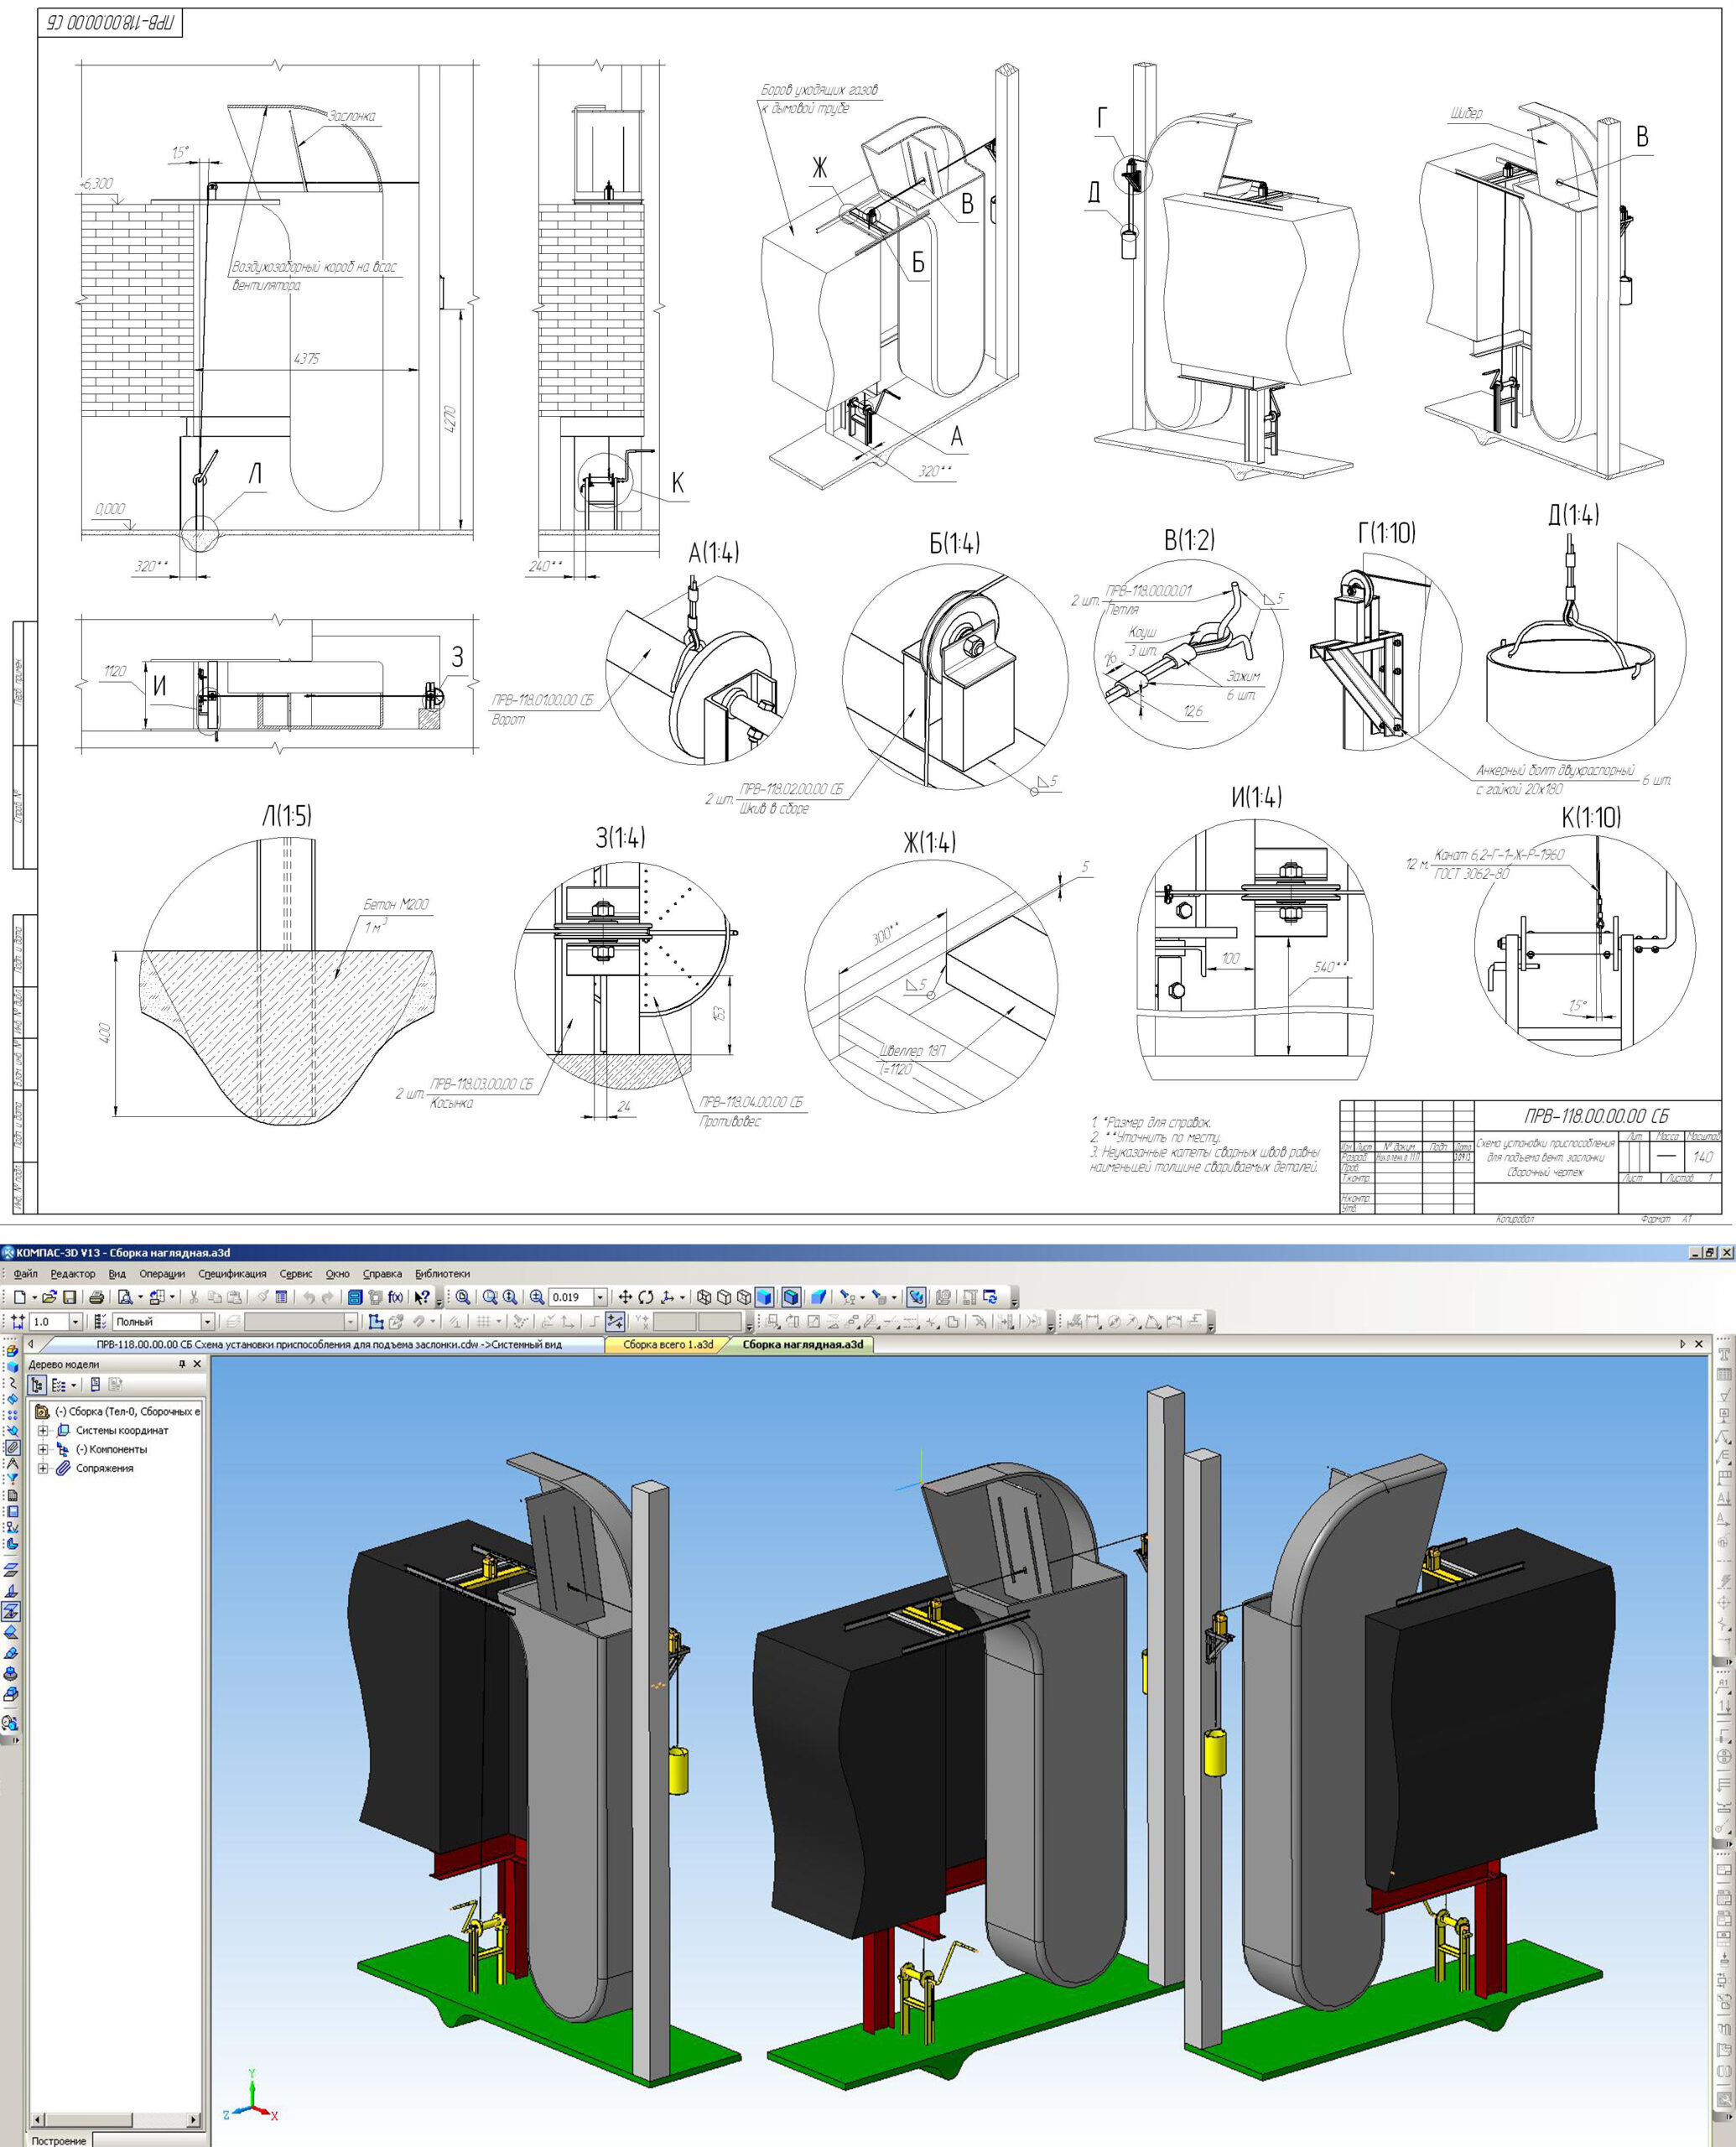Select the Сборка root item in model tree
The width and height of the screenshot is (1736, 2147).
click(x=127, y=1412)
